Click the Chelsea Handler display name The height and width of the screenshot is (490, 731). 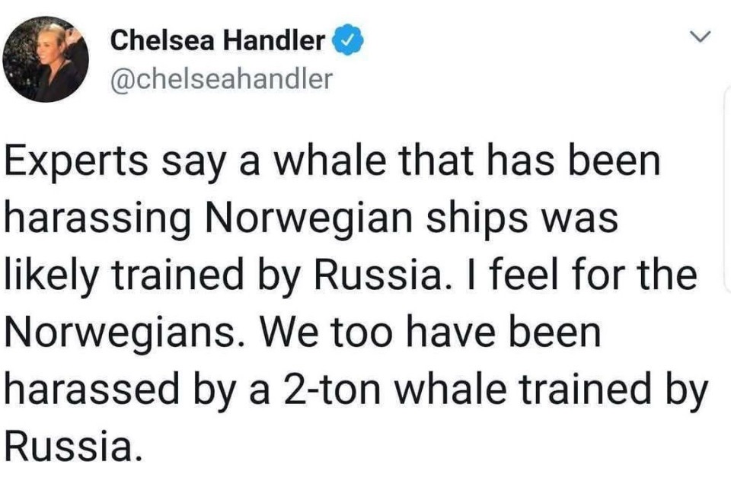[x=218, y=41]
